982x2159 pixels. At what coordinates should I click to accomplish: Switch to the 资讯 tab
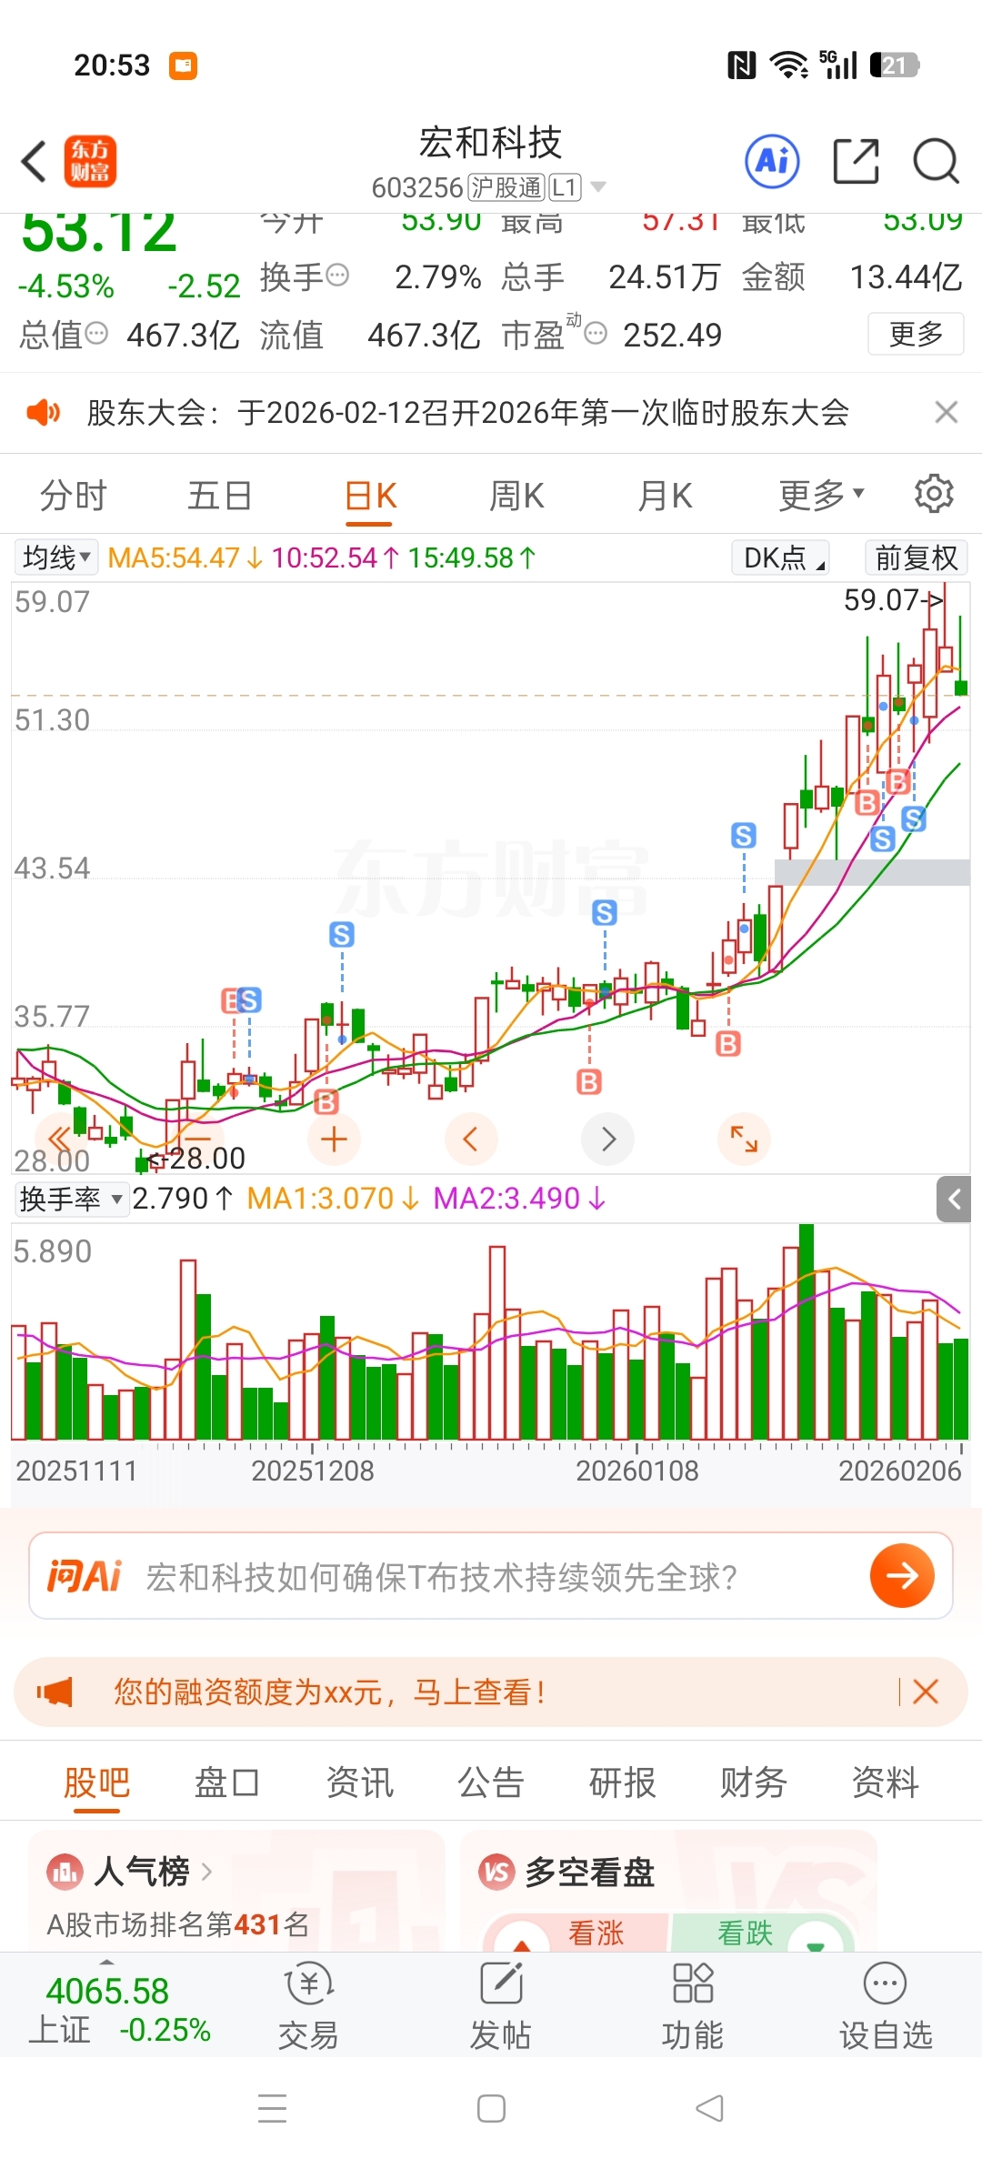click(x=359, y=1782)
